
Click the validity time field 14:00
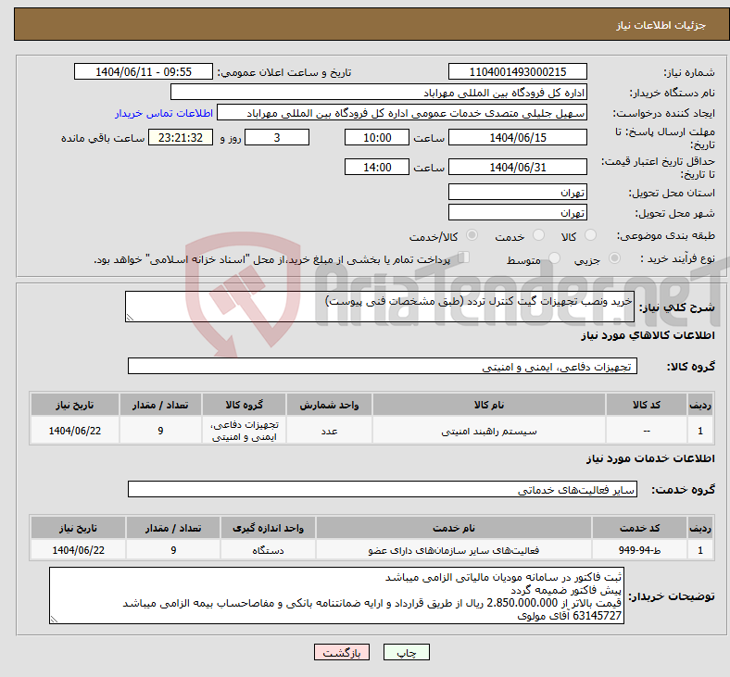click(377, 167)
